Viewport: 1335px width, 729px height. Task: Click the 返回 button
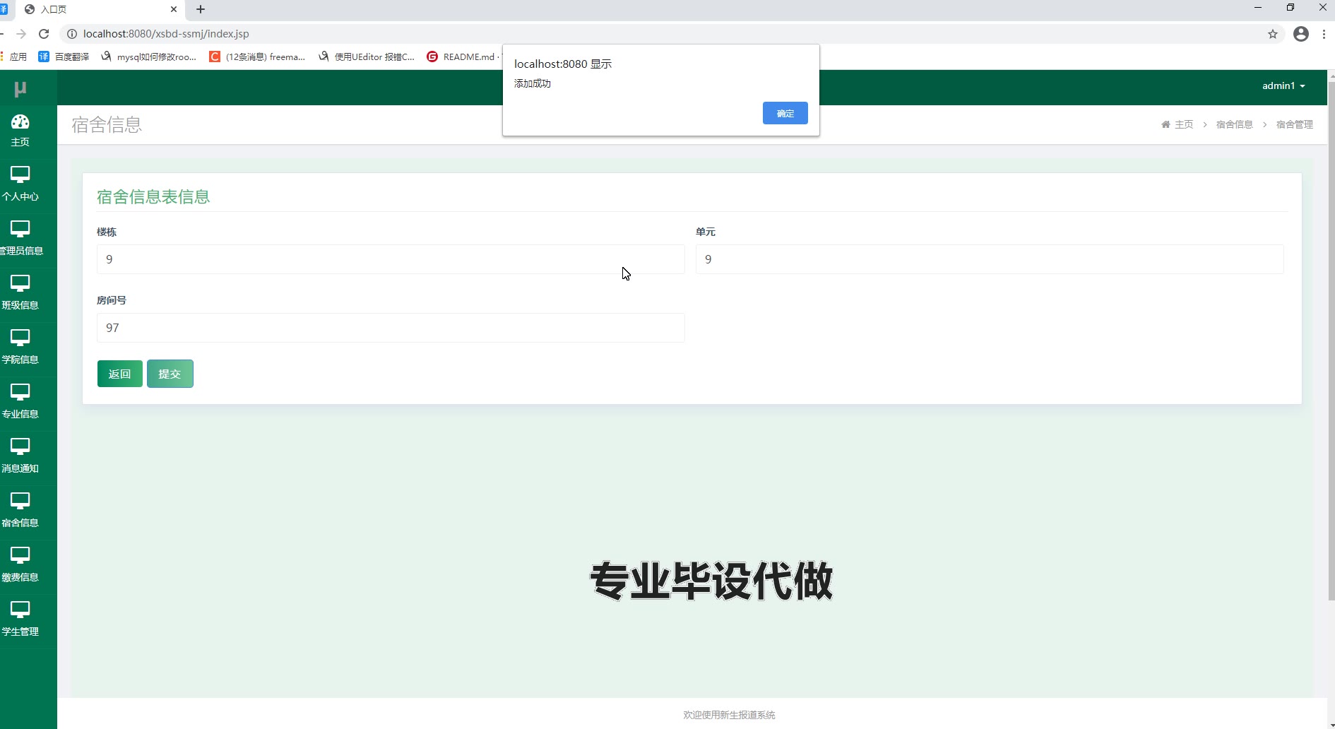(120, 374)
